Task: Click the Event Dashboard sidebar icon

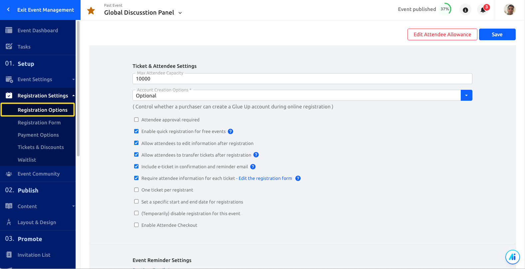Action: (x=9, y=30)
